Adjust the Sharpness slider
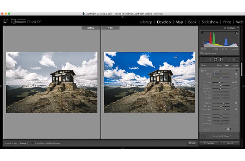The width and height of the screenshot is (245, 161). click(x=221, y=115)
